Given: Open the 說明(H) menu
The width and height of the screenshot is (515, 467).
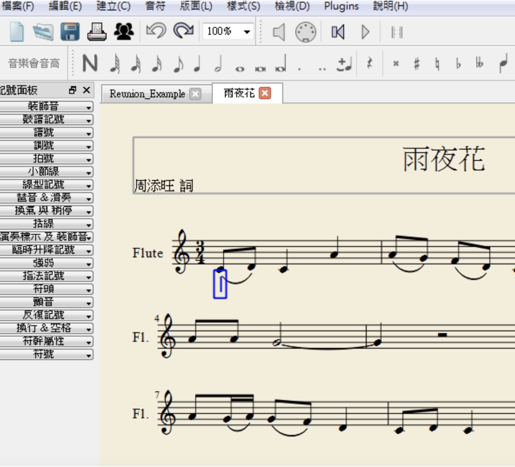Looking at the screenshot, I should point(391,6).
